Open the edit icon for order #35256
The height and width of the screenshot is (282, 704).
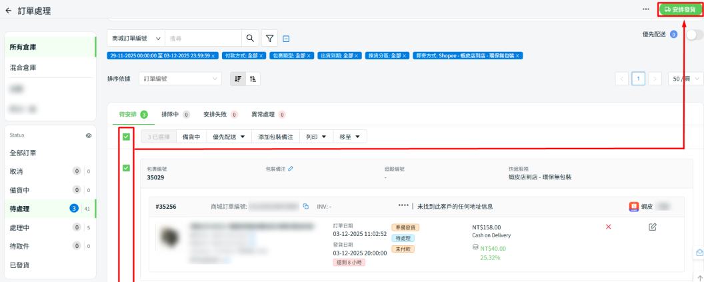(653, 227)
